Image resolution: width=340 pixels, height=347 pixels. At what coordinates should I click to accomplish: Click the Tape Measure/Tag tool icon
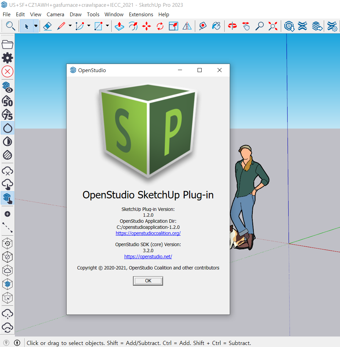click(203, 26)
